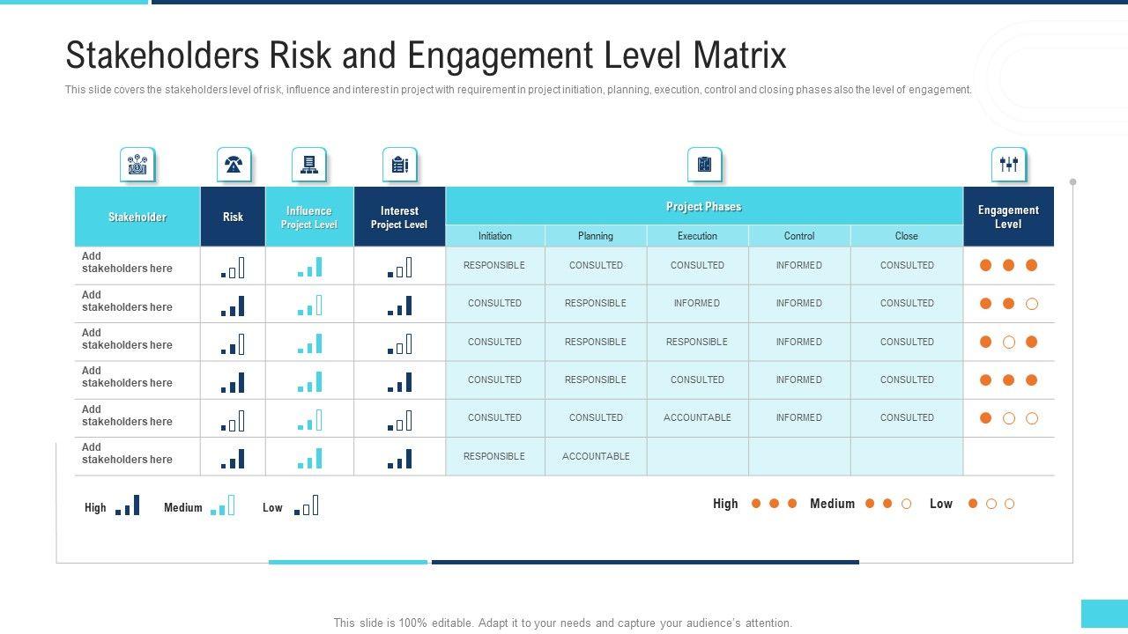Click the bar chart icon beside the Low legend label
Viewport: 1128px width, 634px height.
click(306, 505)
